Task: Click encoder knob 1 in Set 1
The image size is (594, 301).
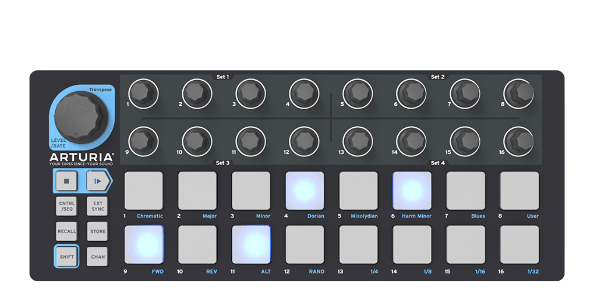Action: click(x=143, y=93)
